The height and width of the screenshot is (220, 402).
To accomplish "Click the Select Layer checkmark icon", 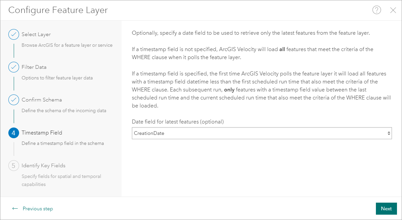I will point(14,34).
